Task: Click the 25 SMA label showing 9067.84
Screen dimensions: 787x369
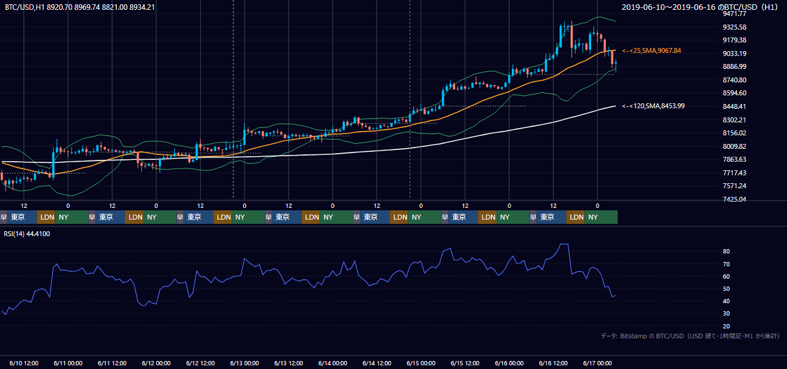Action: tap(652, 50)
